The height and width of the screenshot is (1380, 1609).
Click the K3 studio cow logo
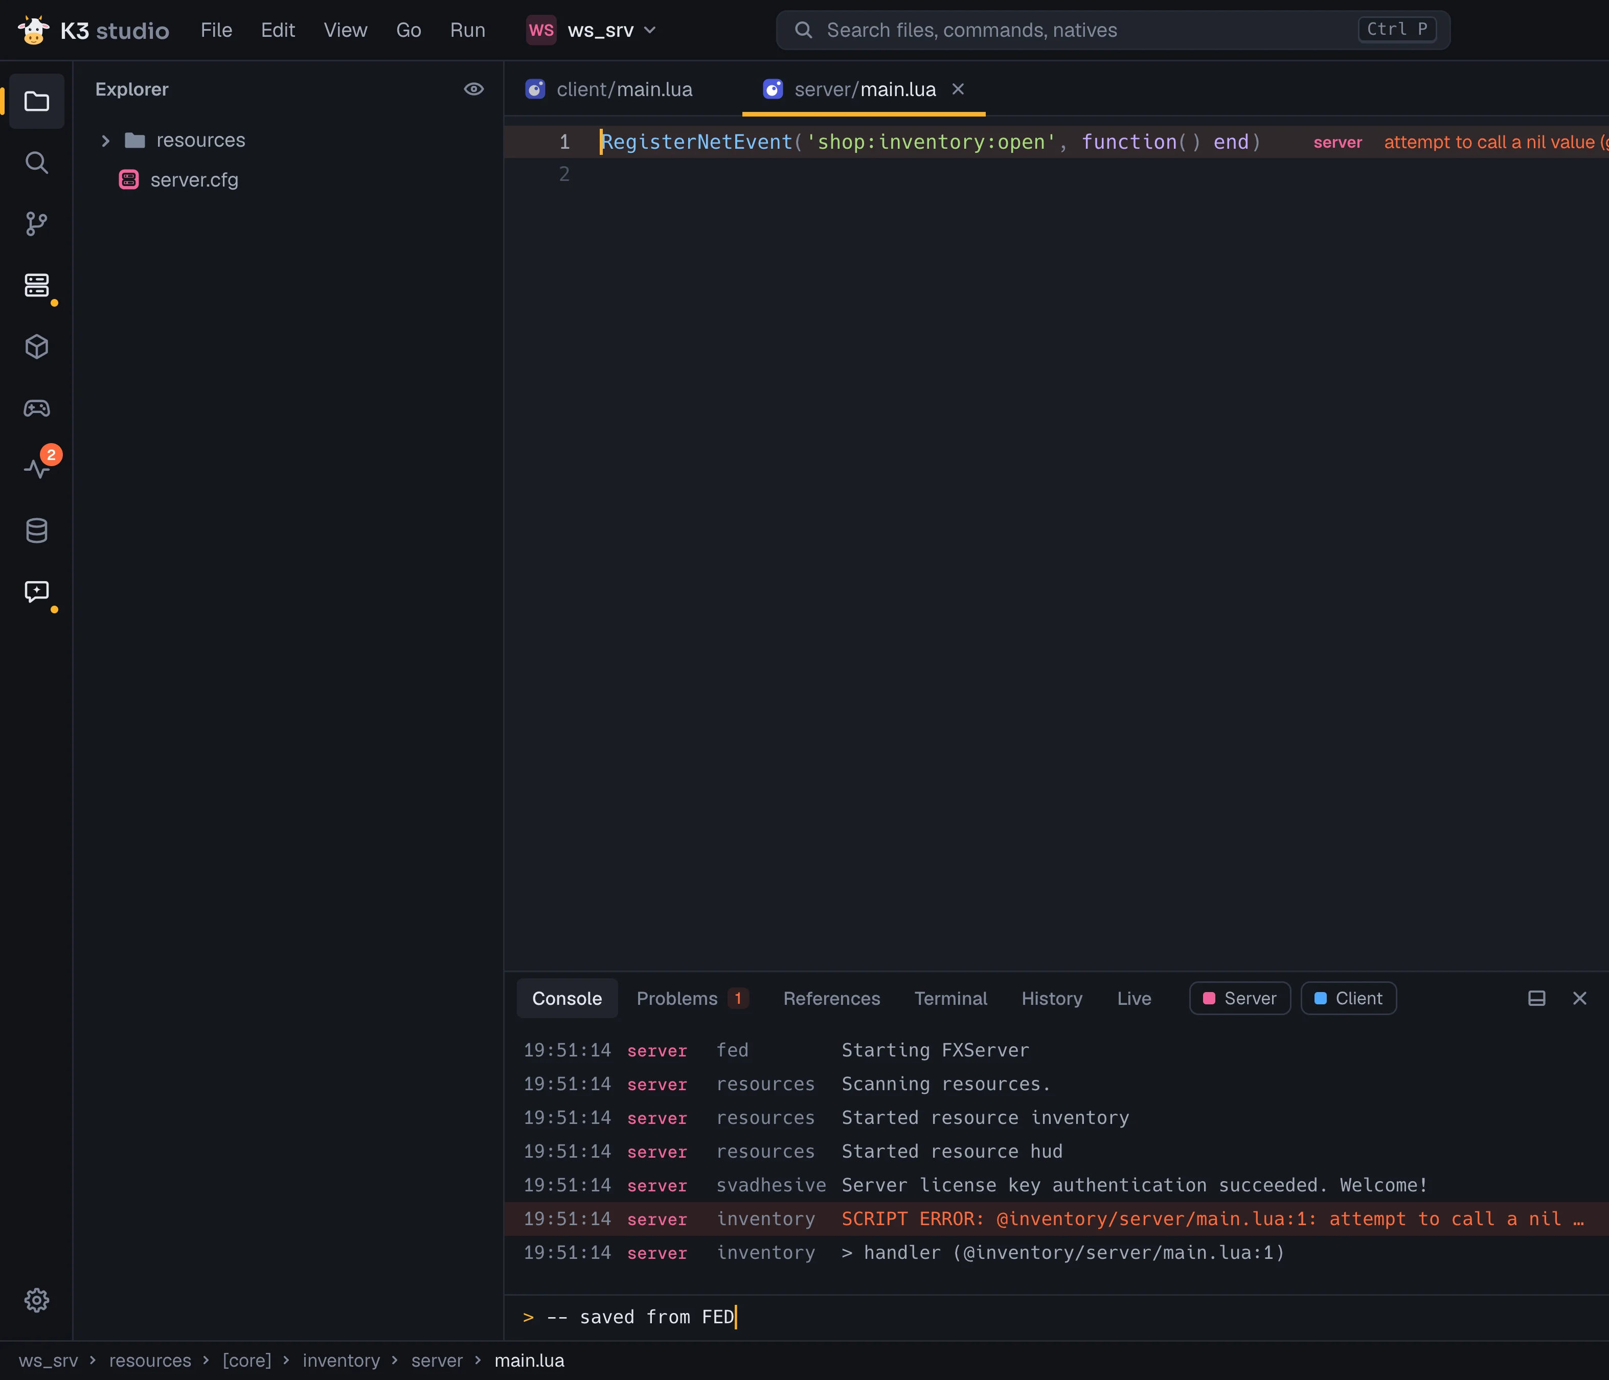33,30
